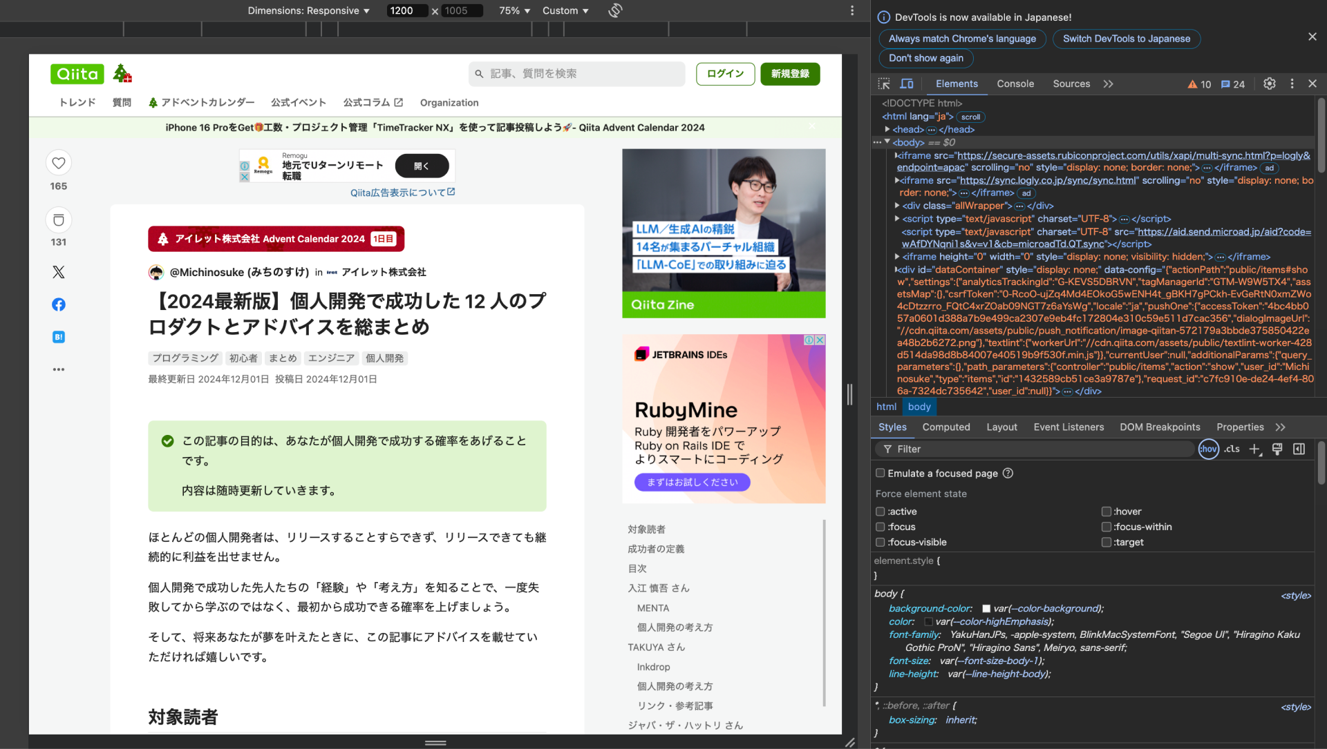Open the DevTools three-dot menu

tap(1292, 84)
